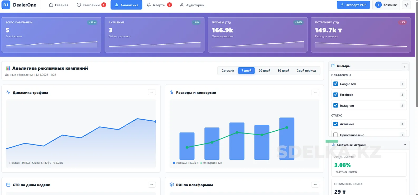Open options menu for CTR по дням недели
The width and height of the screenshot is (418, 195).
[152, 185]
